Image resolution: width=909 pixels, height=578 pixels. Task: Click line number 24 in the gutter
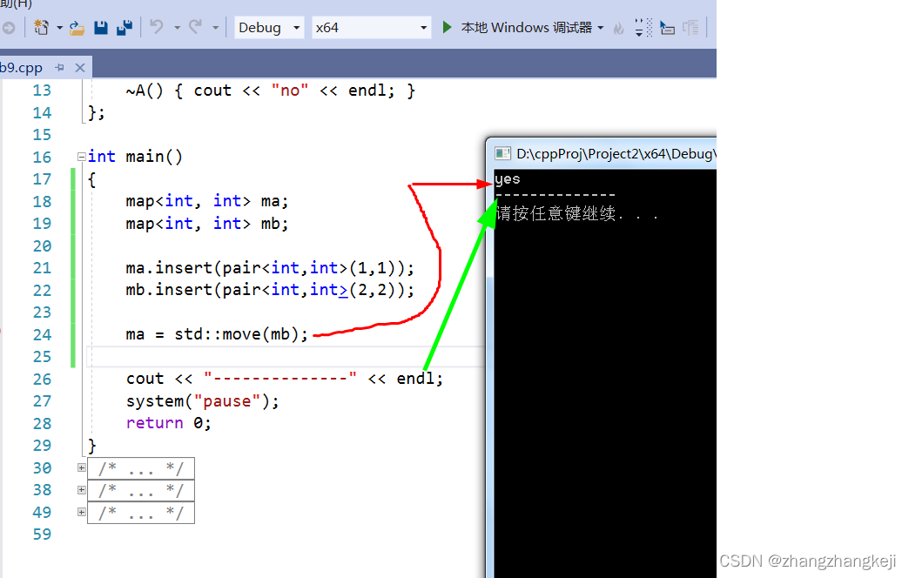tap(42, 334)
